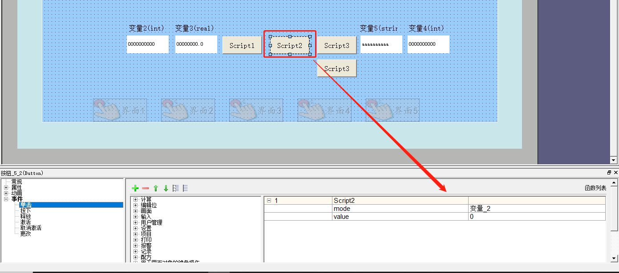Select the Script1 button on the canvas
619x273 pixels.
(x=242, y=45)
